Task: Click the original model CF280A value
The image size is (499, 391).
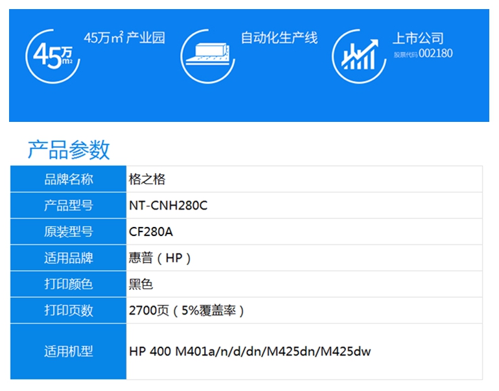Action: 151,231
